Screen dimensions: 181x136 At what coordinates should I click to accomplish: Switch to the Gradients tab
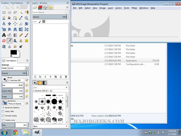[45, 83]
